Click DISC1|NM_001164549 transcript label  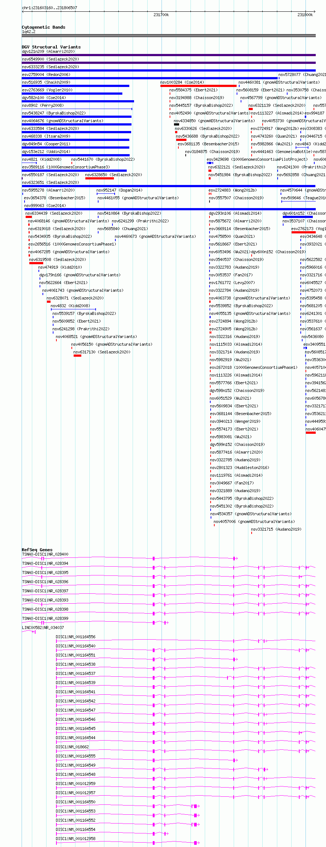(x=75, y=765)
